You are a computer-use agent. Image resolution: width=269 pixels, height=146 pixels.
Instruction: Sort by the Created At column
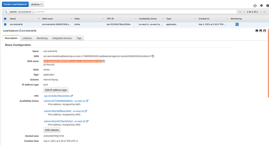pyautogui.click(x=213, y=18)
